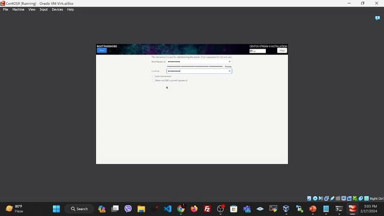Open the File menu
The width and height of the screenshot is (384, 216).
click(5, 10)
